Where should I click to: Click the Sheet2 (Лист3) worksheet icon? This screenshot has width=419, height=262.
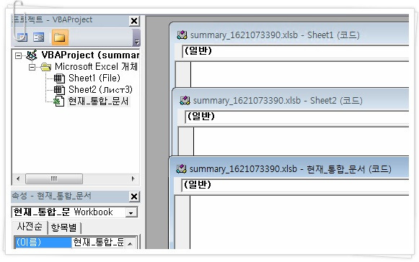click(59, 90)
